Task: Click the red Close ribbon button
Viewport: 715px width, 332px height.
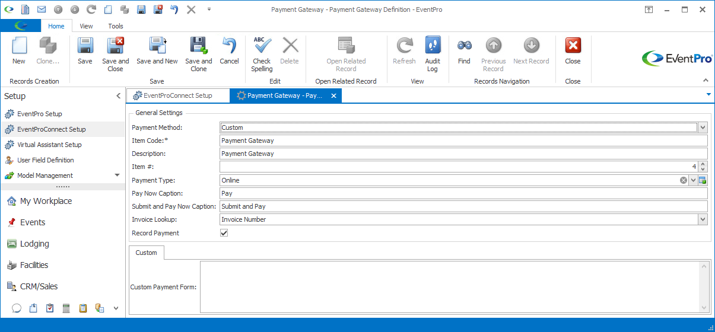Action: (x=573, y=51)
